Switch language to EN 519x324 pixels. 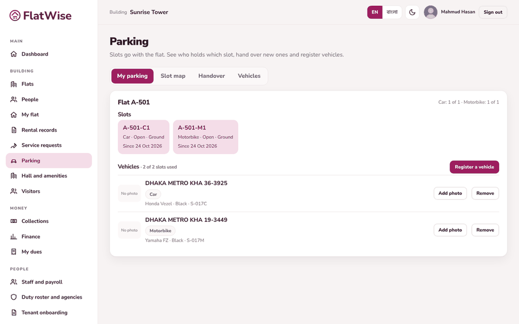coord(375,12)
